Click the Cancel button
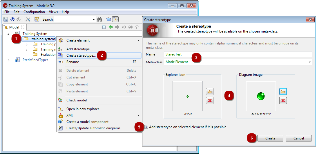Image resolution: width=317 pixels, height=154 pixels. pos(299,138)
